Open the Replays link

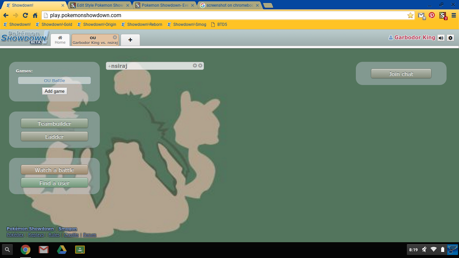(x=36, y=235)
